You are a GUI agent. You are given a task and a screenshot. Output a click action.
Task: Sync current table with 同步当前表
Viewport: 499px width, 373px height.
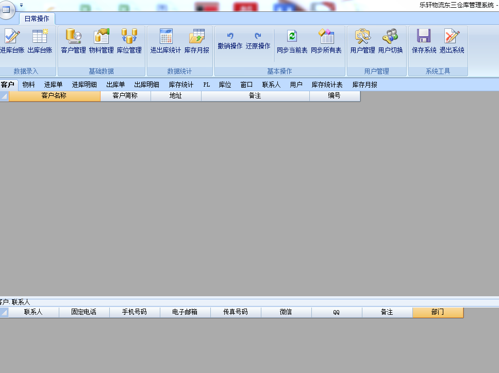coord(292,41)
